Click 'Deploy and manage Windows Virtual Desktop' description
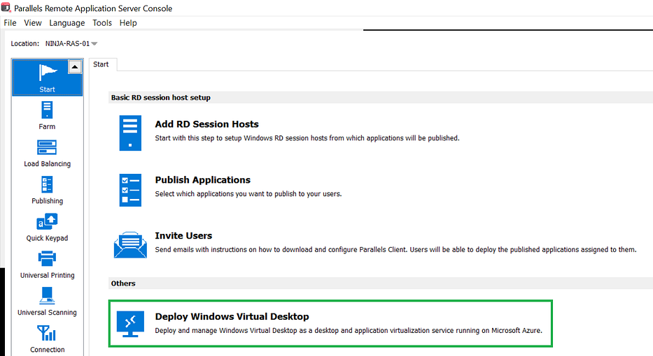The image size is (653, 356). click(349, 331)
